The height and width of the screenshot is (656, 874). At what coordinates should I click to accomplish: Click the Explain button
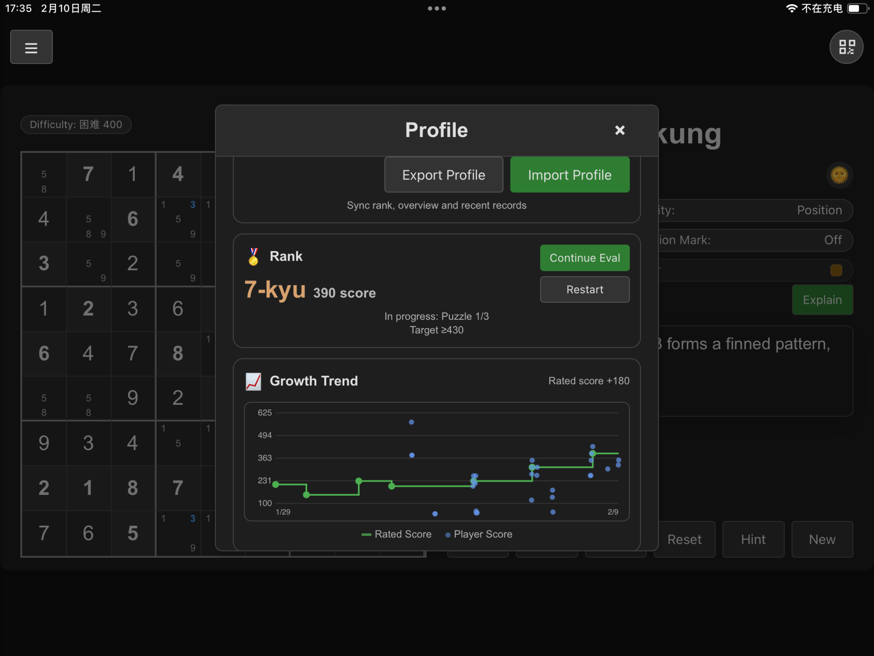click(x=822, y=300)
